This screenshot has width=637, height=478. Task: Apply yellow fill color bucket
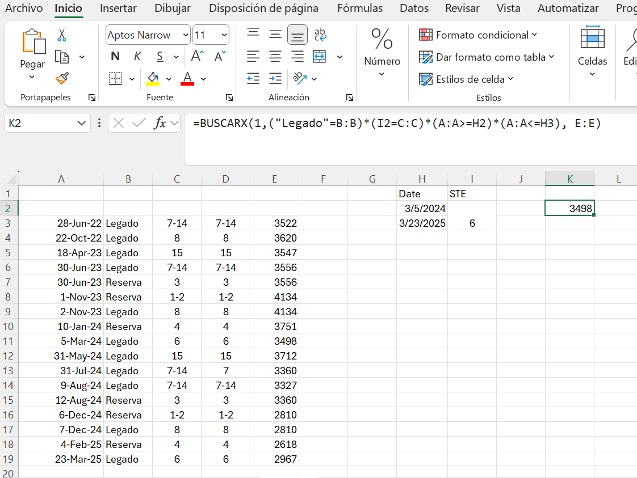click(x=153, y=78)
